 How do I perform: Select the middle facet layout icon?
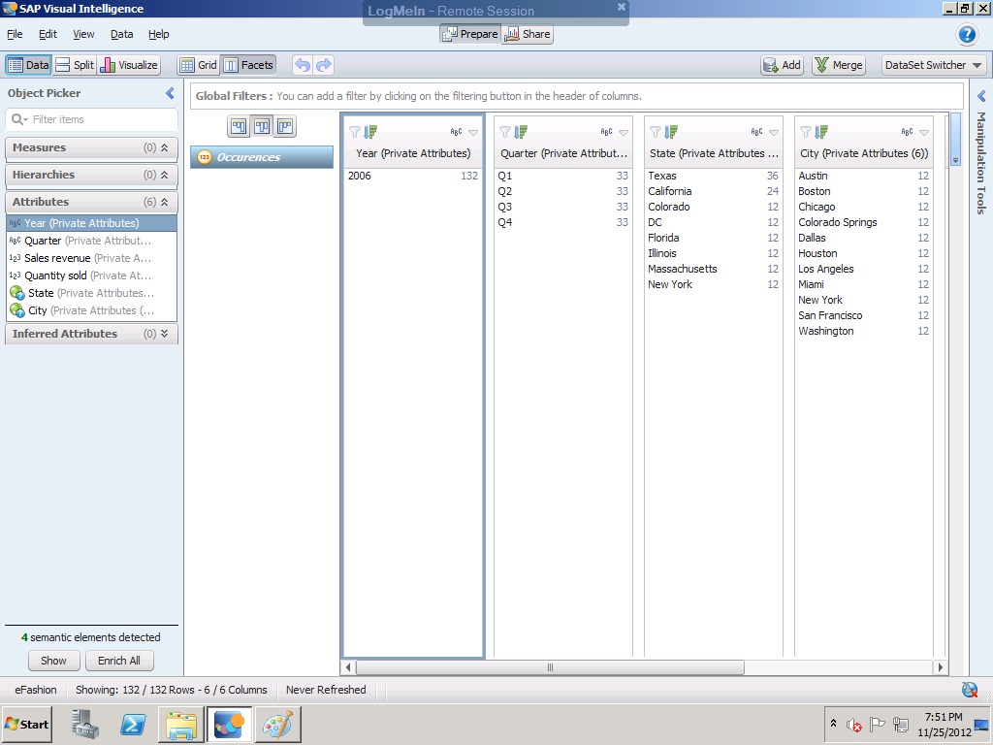point(262,127)
